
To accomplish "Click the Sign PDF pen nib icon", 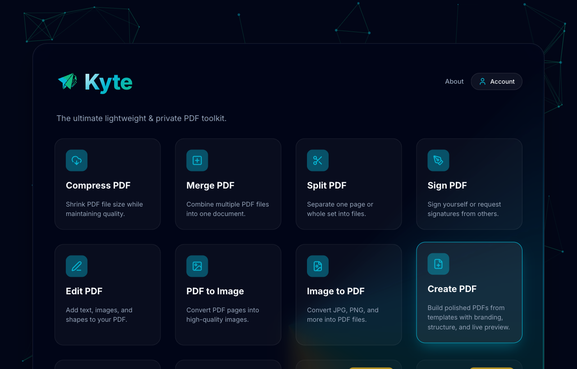I will 438,160.
